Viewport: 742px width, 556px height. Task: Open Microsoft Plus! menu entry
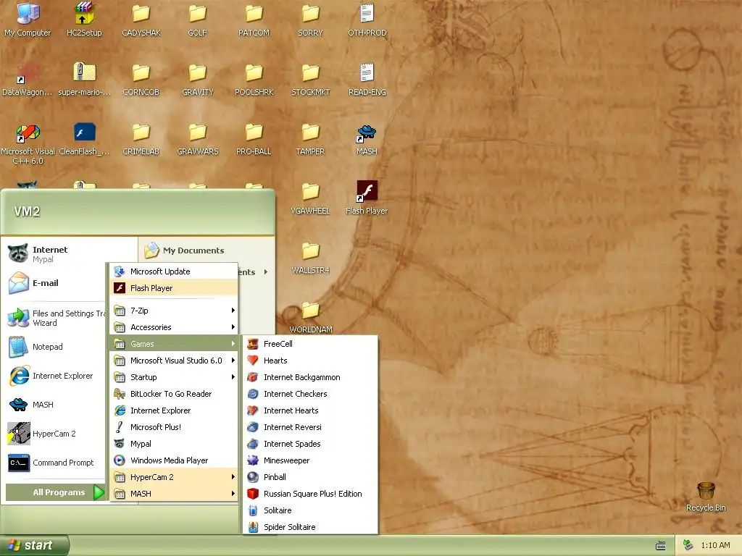pyautogui.click(x=174, y=427)
